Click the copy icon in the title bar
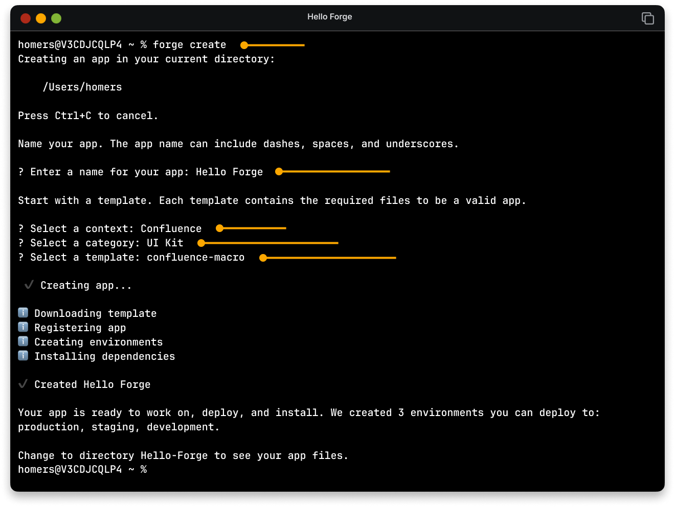675x507 pixels. click(x=647, y=18)
